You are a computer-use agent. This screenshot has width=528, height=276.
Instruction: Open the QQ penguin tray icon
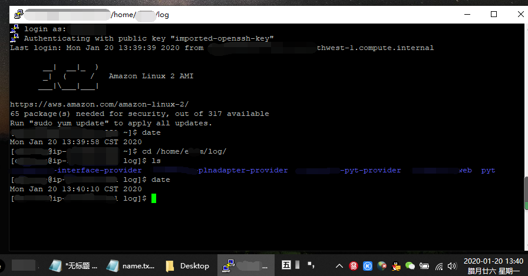coord(396,266)
